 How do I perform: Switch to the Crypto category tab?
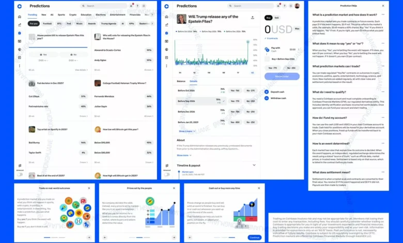(x=73, y=15)
